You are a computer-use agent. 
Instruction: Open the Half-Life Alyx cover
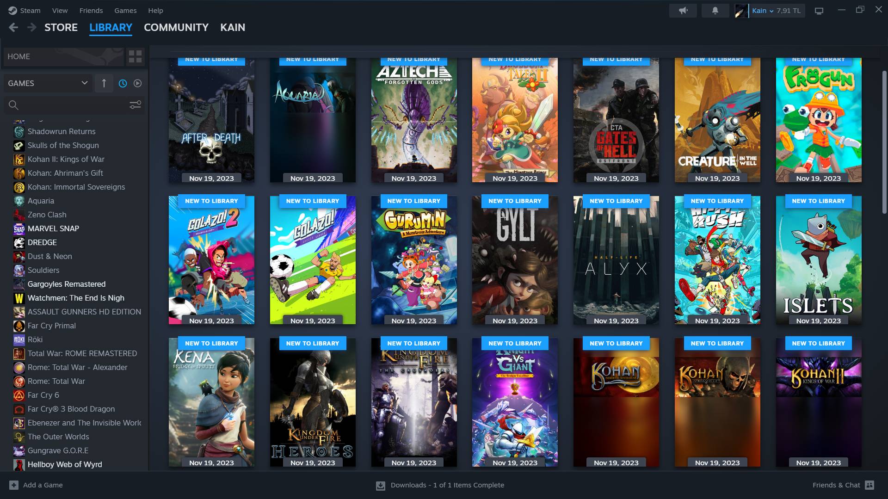(616, 260)
